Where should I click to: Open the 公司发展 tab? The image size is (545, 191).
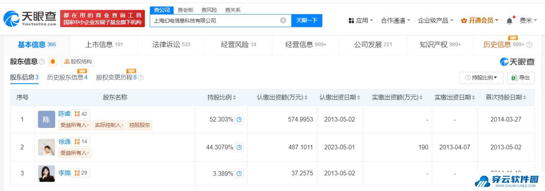(373, 45)
